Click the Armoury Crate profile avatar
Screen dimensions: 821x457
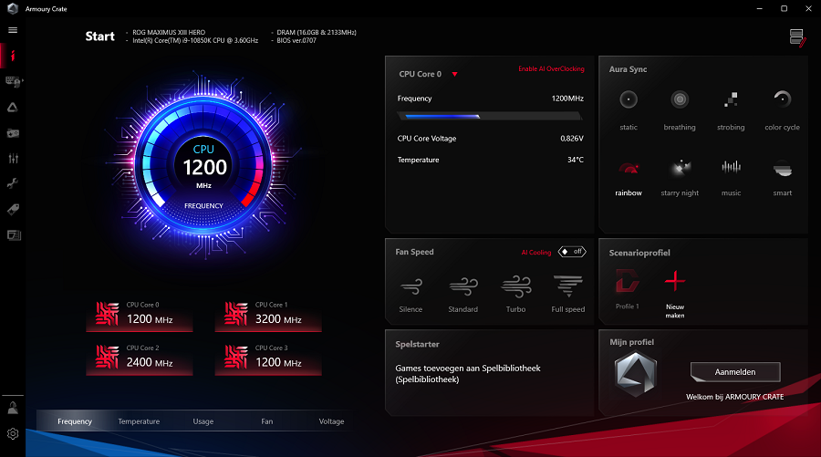[635, 374]
